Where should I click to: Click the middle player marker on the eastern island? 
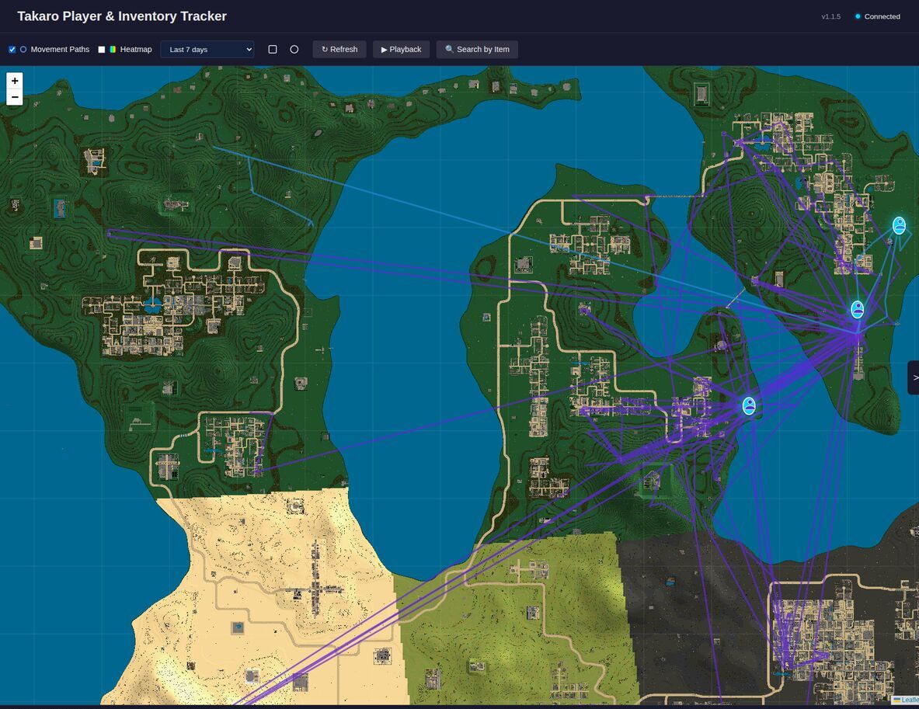click(857, 309)
